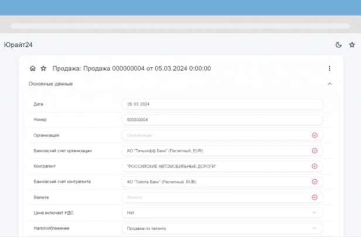
Task: Open the three-dot document menu
Action: pyautogui.click(x=329, y=69)
